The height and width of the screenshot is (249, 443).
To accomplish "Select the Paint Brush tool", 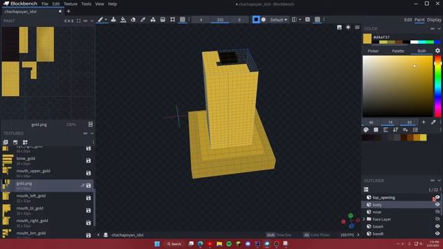I will tap(100, 19).
